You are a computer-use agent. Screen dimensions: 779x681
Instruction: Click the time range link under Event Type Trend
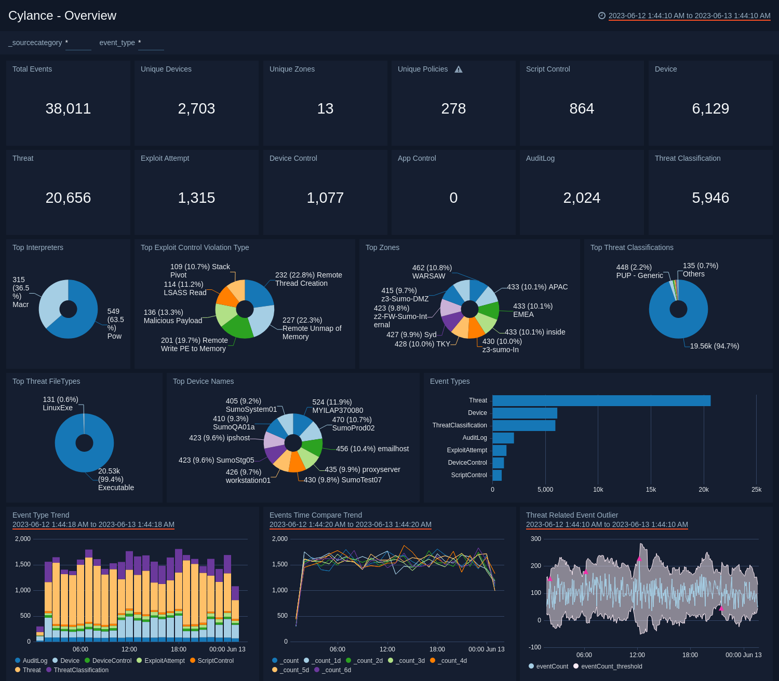(x=93, y=524)
